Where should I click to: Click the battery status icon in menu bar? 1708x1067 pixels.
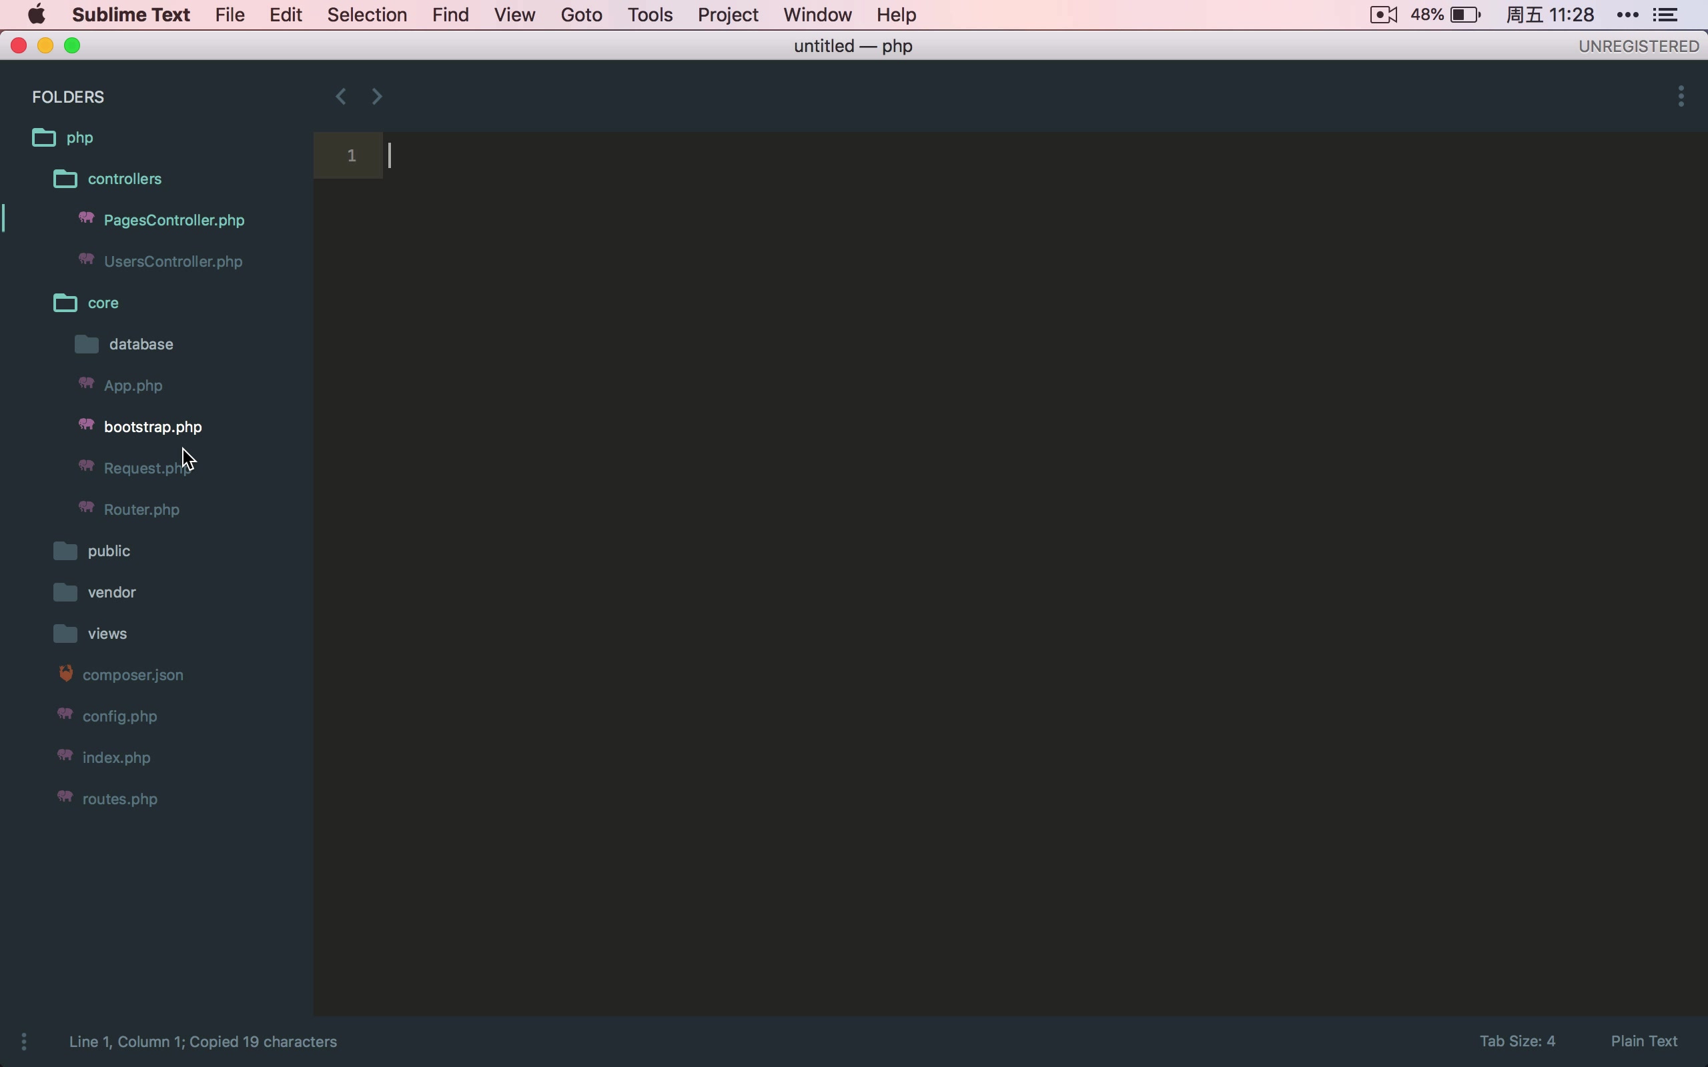[1466, 15]
